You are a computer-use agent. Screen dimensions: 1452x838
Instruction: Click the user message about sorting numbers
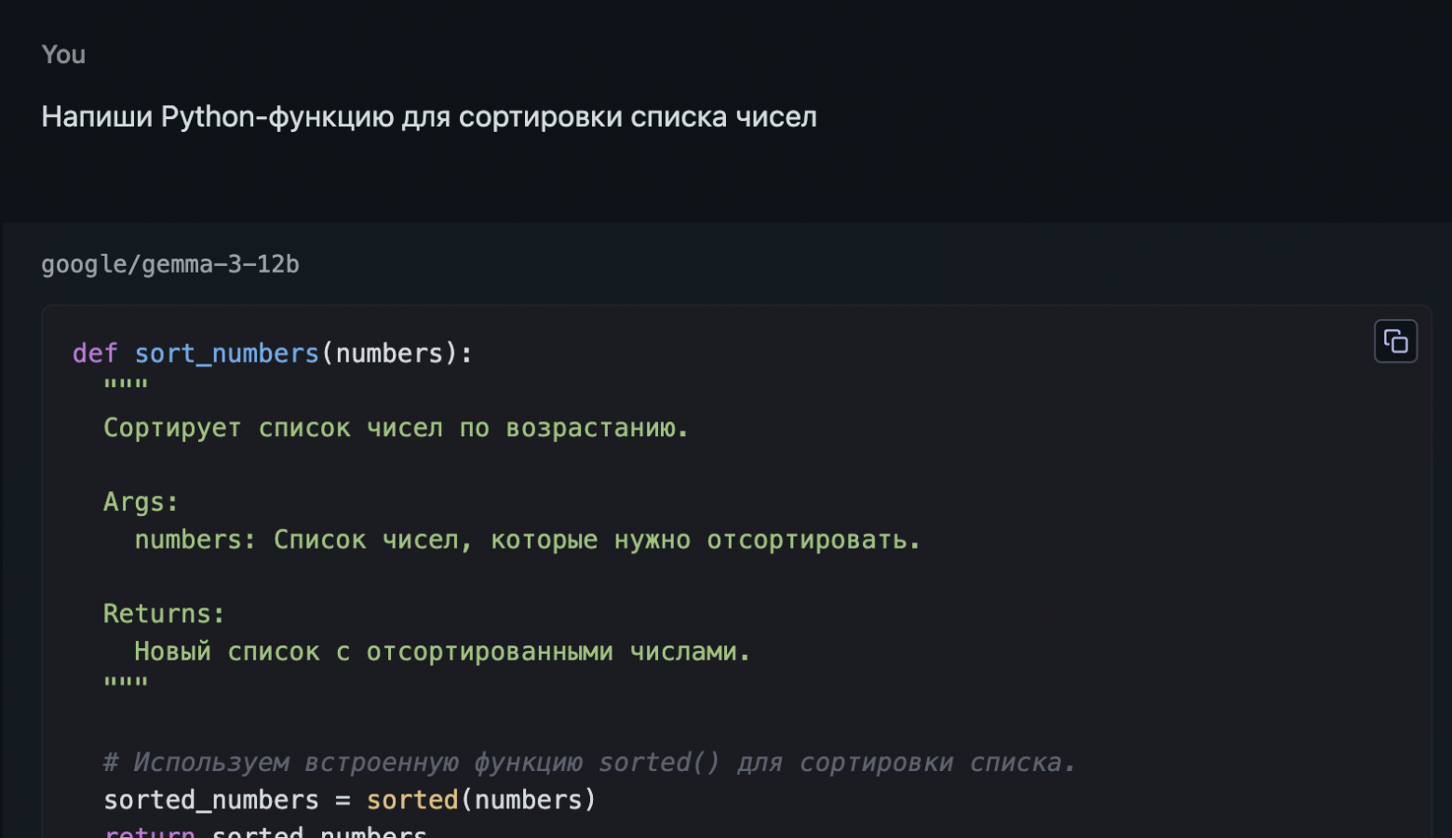427,115
